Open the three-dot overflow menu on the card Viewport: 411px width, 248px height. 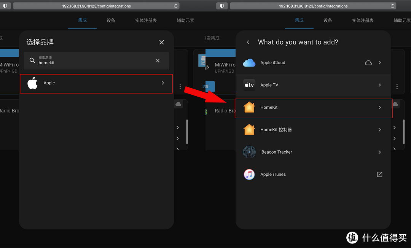(180, 86)
